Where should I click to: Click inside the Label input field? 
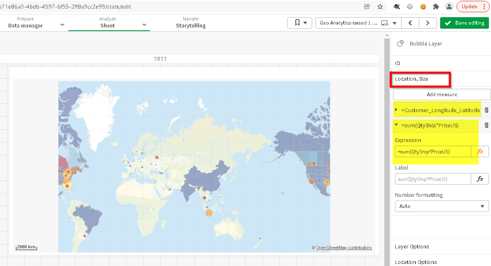[433, 179]
